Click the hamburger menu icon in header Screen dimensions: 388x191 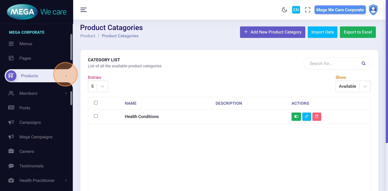83,10
